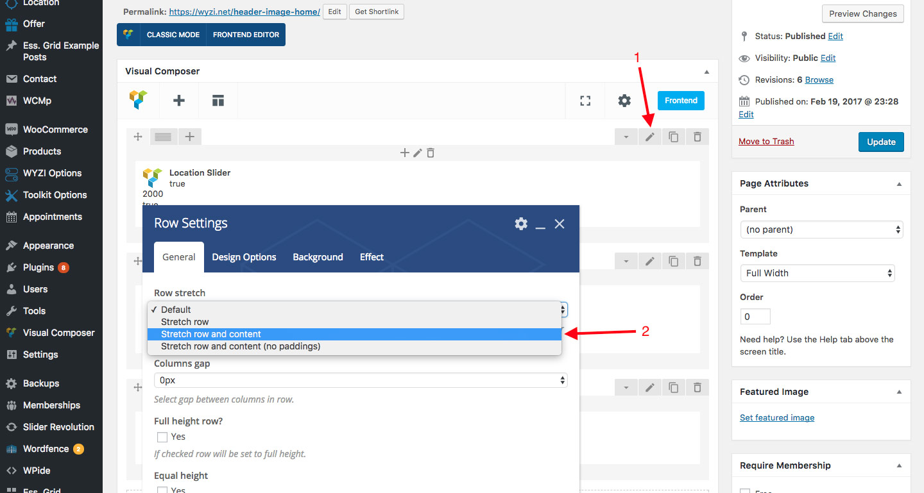This screenshot has height=493, width=924.
Task: Click the permalink Edit button
Action: point(334,12)
